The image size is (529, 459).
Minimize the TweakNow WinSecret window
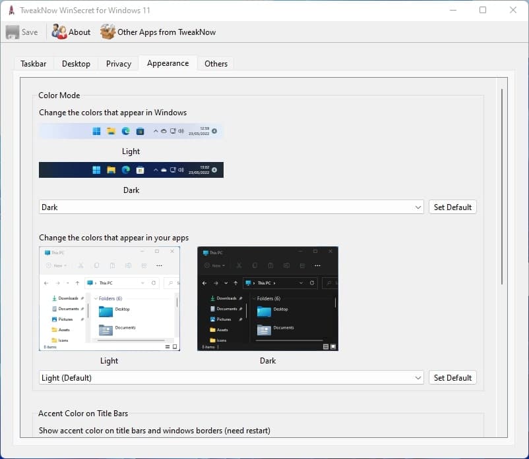tap(452, 10)
